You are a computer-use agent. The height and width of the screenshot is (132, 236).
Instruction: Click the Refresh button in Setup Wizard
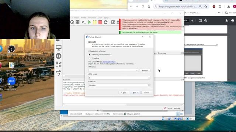point(145,70)
